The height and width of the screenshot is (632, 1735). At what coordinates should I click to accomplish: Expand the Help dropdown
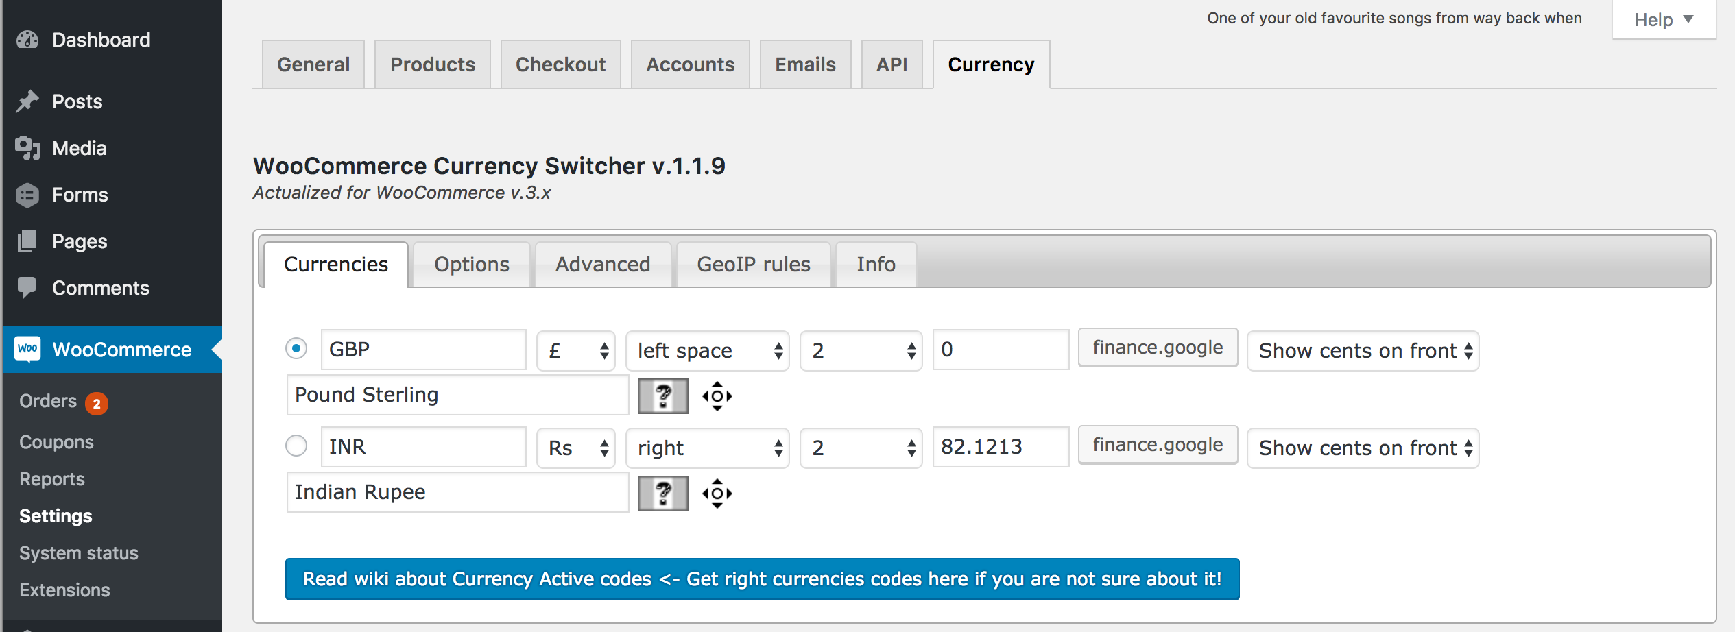1664,19
